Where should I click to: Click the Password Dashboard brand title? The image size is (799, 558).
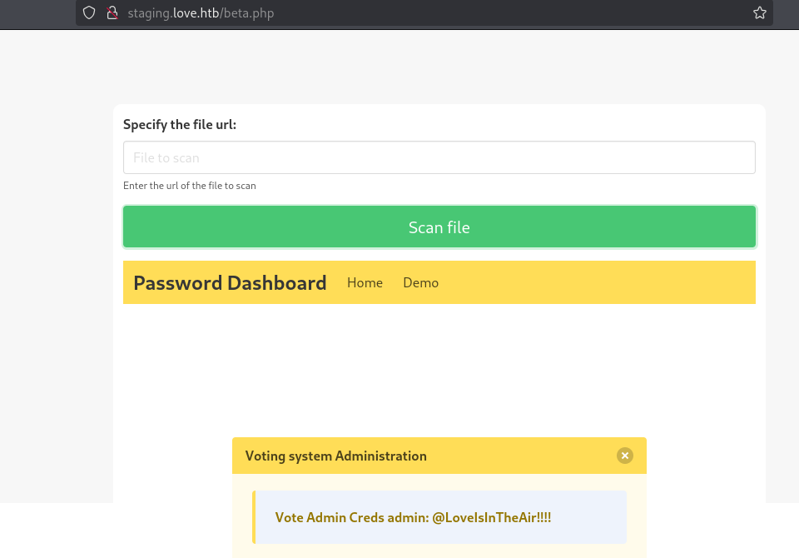tap(230, 283)
